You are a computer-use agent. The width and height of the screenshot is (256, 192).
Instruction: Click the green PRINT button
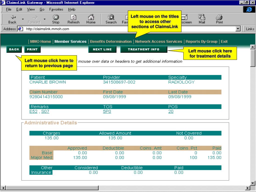click(x=32, y=49)
